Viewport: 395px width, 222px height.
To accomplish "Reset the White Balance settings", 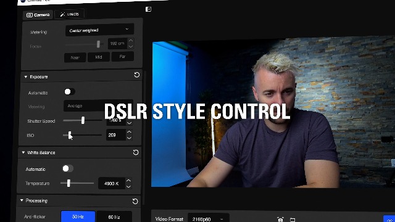I will click(x=136, y=152).
